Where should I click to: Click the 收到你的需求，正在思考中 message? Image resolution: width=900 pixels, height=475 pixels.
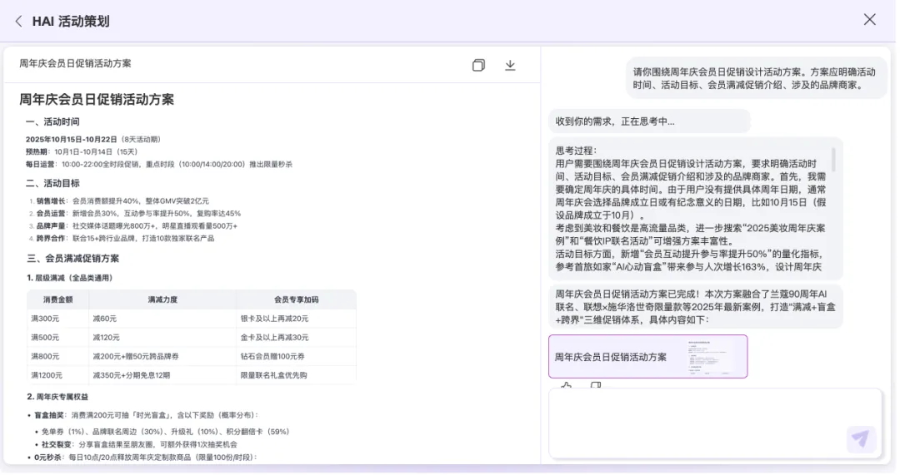click(615, 121)
